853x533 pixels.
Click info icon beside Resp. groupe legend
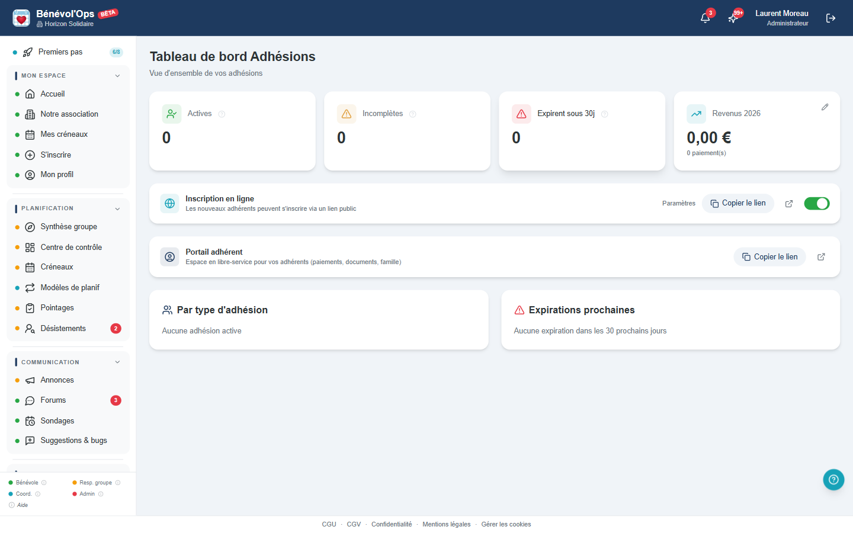(x=118, y=483)
